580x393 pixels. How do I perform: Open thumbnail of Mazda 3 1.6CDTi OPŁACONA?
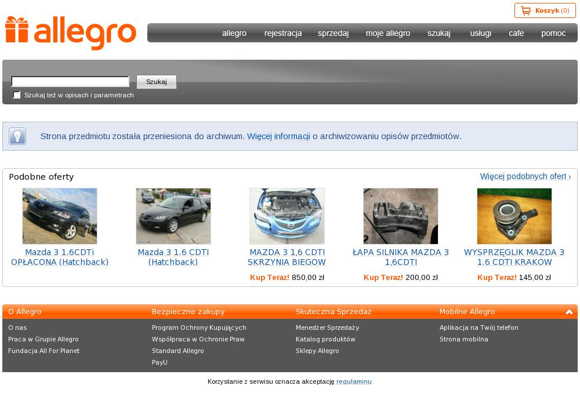tap(60, 216)
